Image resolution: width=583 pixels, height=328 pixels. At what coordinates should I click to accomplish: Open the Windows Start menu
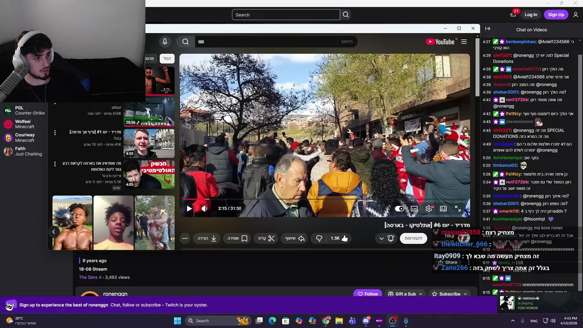177,321
